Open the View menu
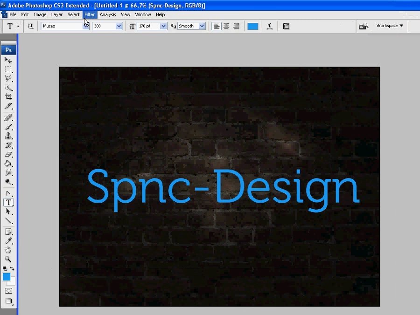The image size is (420, 315). point(126,15)
